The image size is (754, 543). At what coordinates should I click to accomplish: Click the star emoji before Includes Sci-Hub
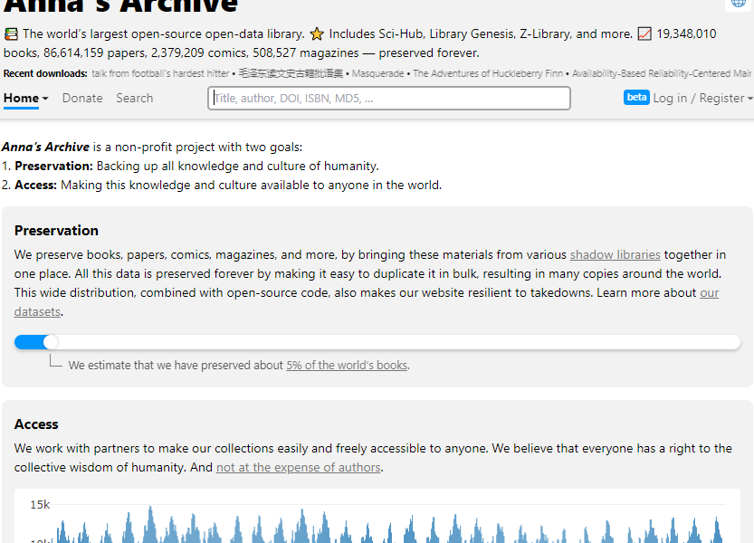[x=317, y=34]
